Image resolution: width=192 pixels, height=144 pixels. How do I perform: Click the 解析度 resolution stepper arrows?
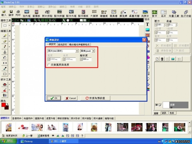click(x=81, y=59)
